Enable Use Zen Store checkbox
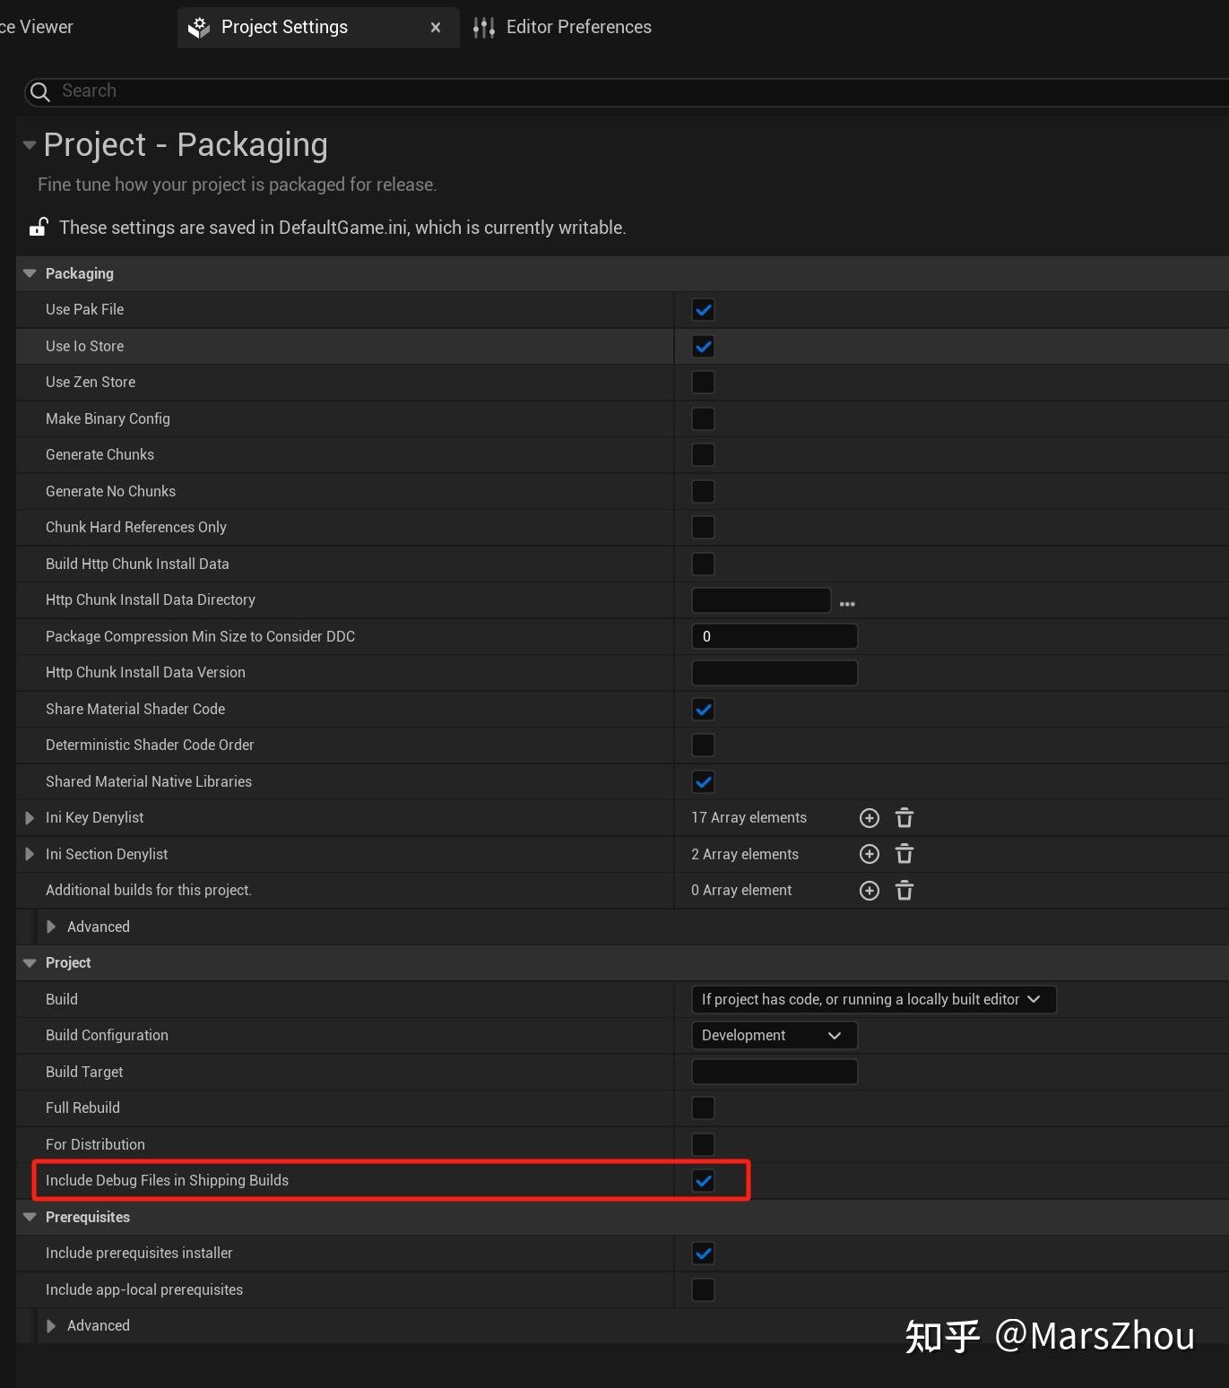 [703, 383]
